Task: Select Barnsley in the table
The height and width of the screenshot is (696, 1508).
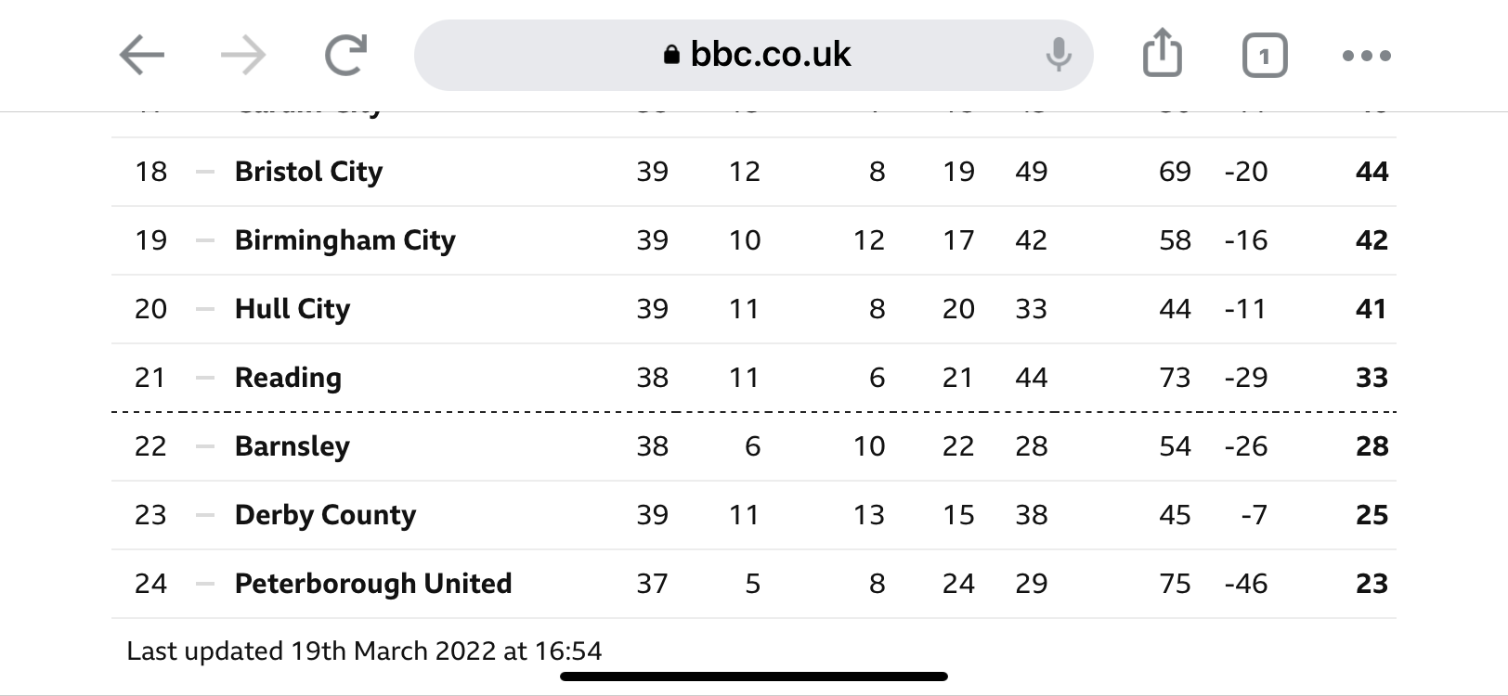Action: pos(292,446)
